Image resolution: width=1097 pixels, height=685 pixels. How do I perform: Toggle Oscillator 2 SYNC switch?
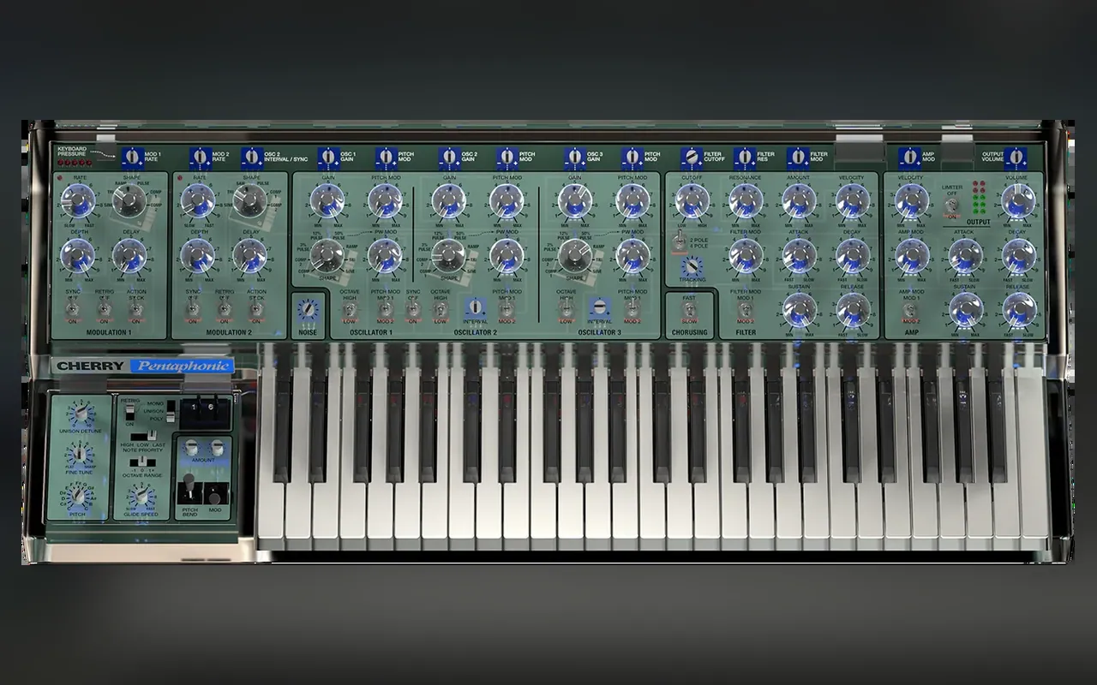coord(413,310)
